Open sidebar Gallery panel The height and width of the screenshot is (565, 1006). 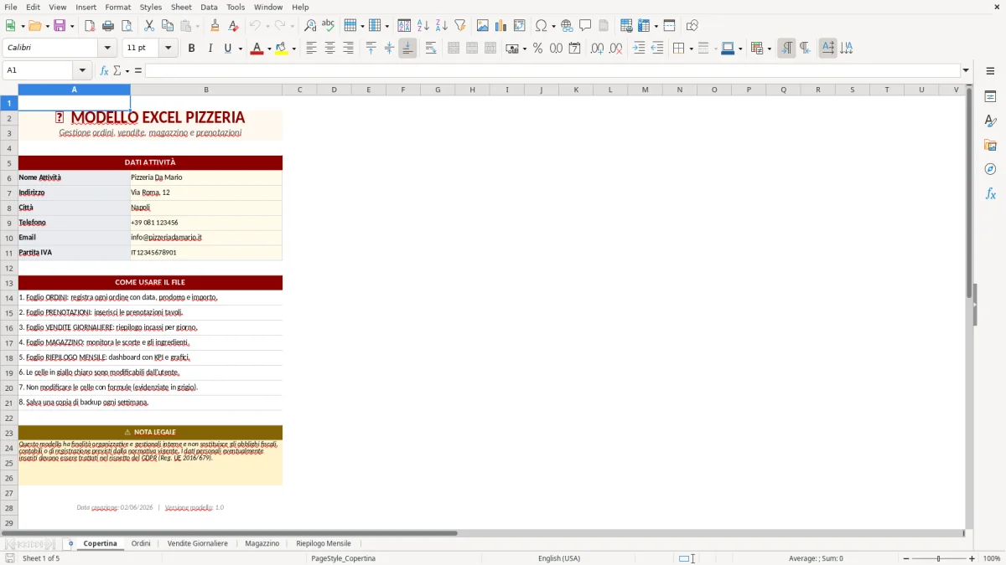tap(990, 146)
